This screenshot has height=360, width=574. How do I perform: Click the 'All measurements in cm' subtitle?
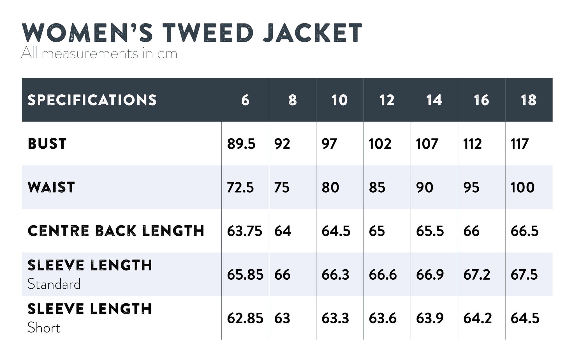(99, 53)
